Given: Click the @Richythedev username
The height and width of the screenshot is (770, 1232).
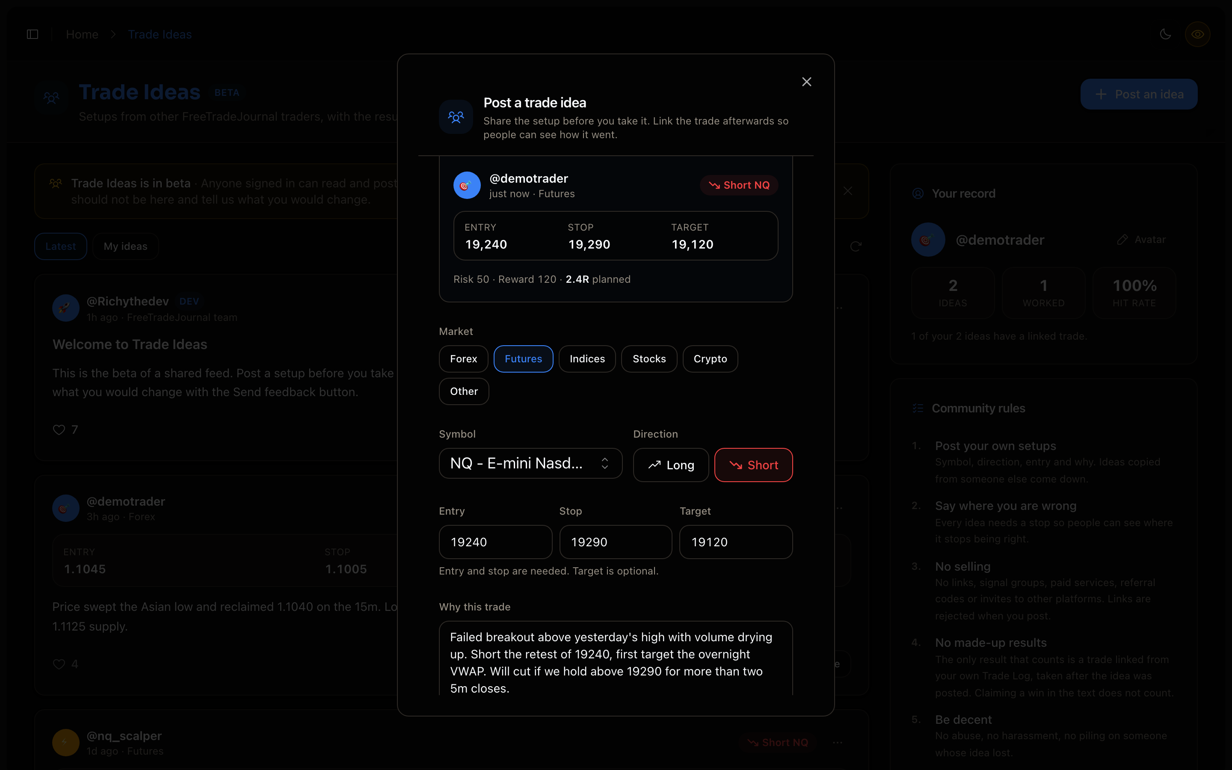Looking at the screenshot, I should point(127,302).
